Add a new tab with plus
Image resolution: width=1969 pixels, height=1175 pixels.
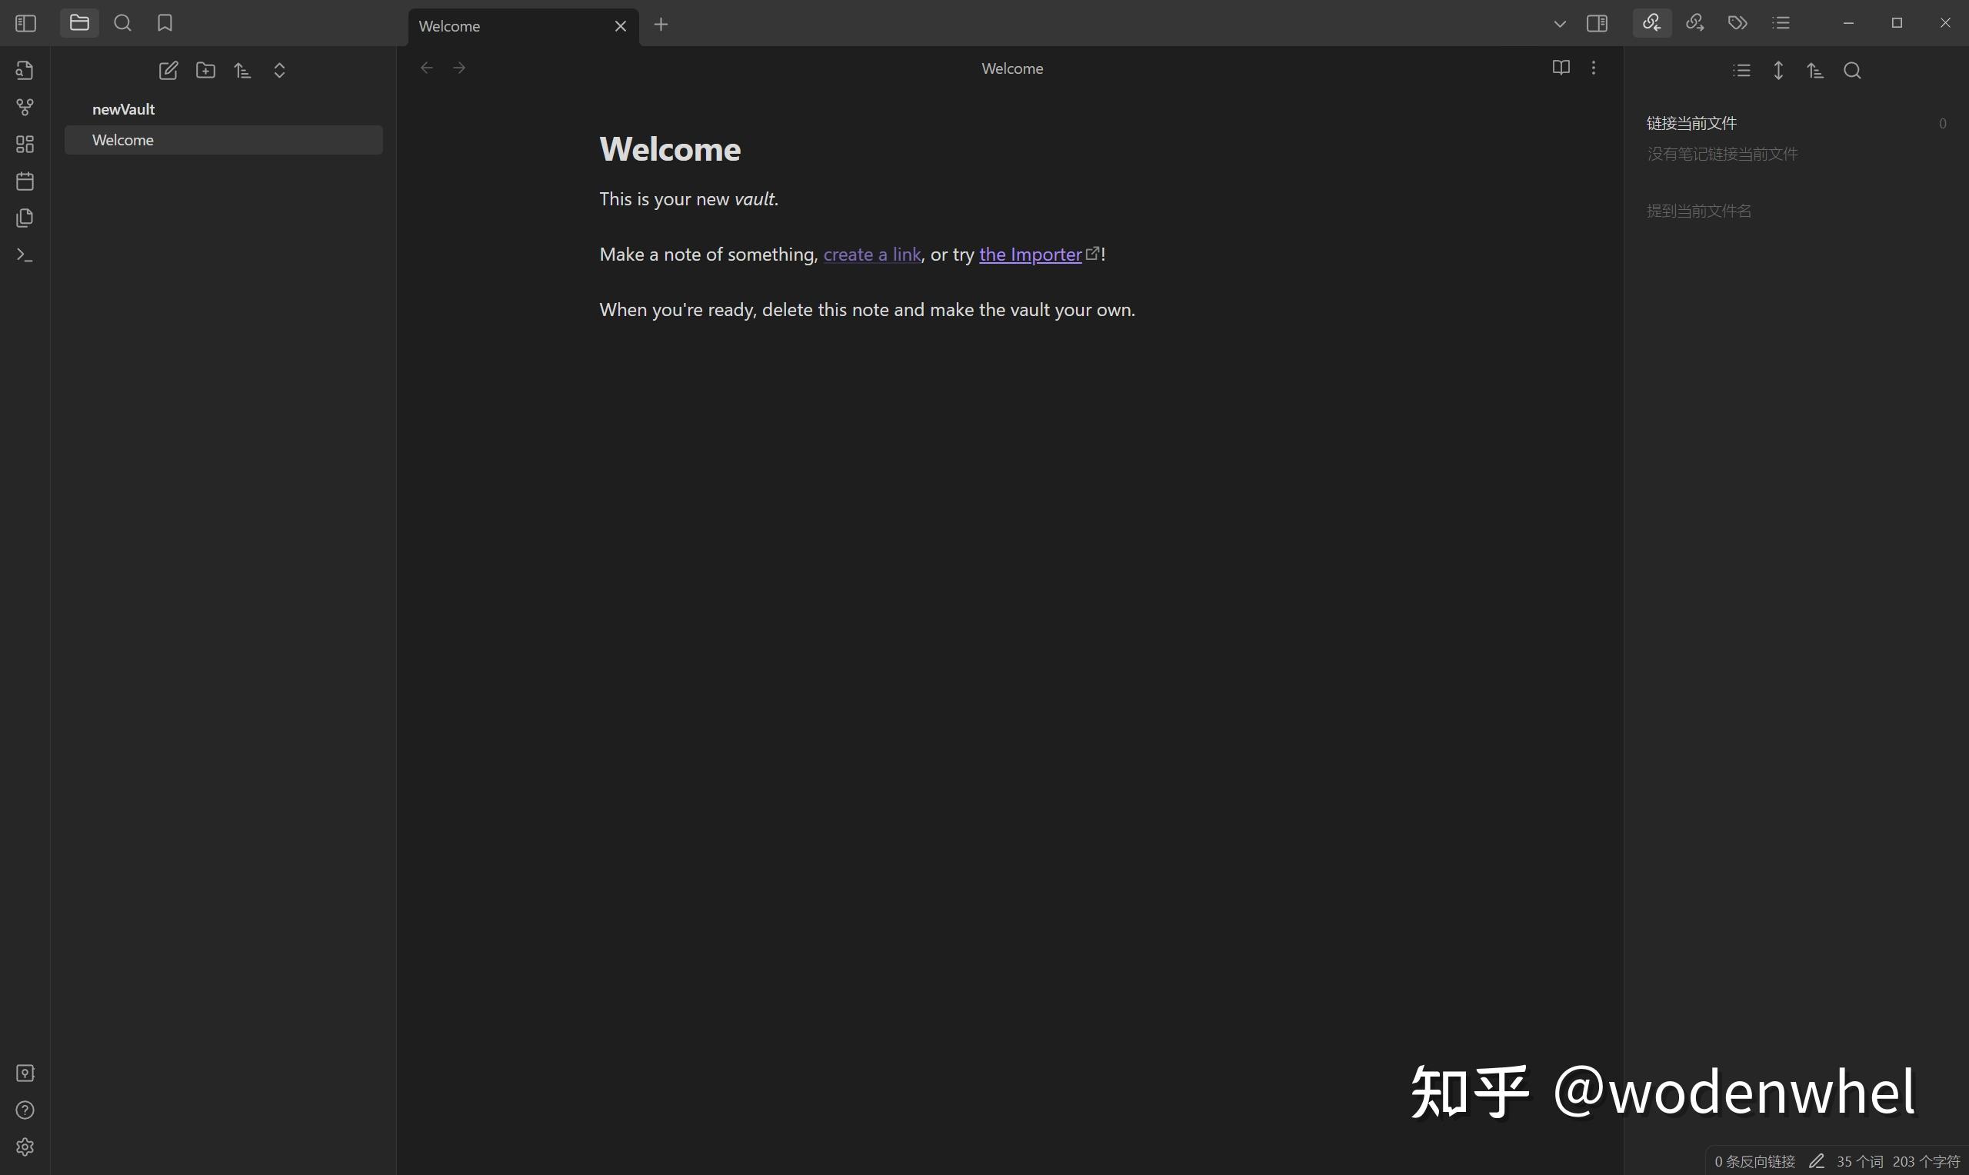pos(661,25)
